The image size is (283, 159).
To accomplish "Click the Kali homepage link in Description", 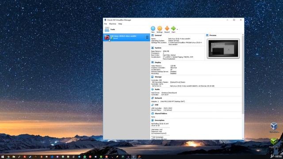I will (159, 139).
